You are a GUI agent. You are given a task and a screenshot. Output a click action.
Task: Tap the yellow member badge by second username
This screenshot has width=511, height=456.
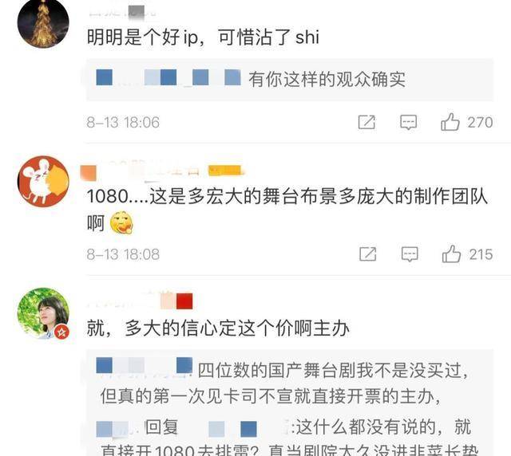pyautogui.click(x=225, y=171)
